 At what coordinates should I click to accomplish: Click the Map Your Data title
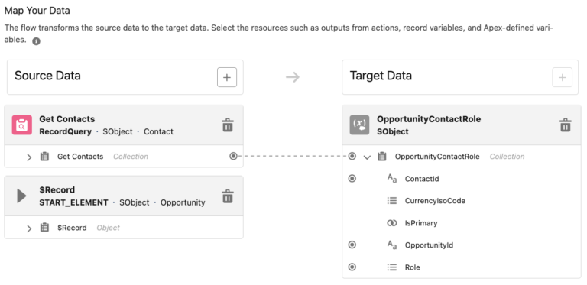coord(37,11)
